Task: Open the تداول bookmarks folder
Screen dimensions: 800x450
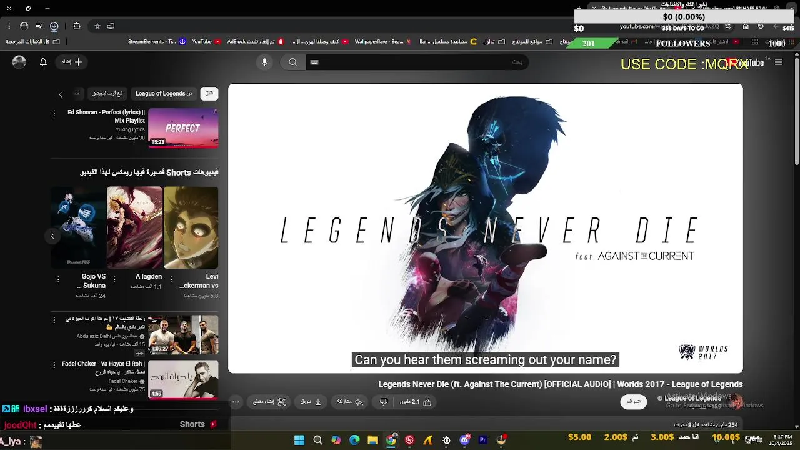Action: tap(493, 42)
